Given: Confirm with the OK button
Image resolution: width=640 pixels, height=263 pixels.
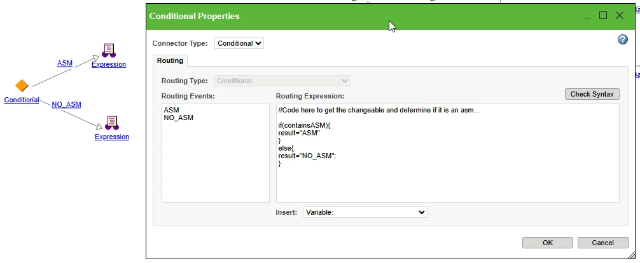Looking at the screenshot, I should click(547, 243).
